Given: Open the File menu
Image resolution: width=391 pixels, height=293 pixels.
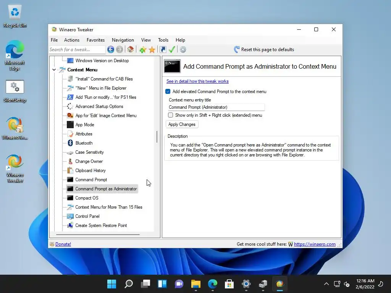Looking at the screenshot, I should 54,40.
